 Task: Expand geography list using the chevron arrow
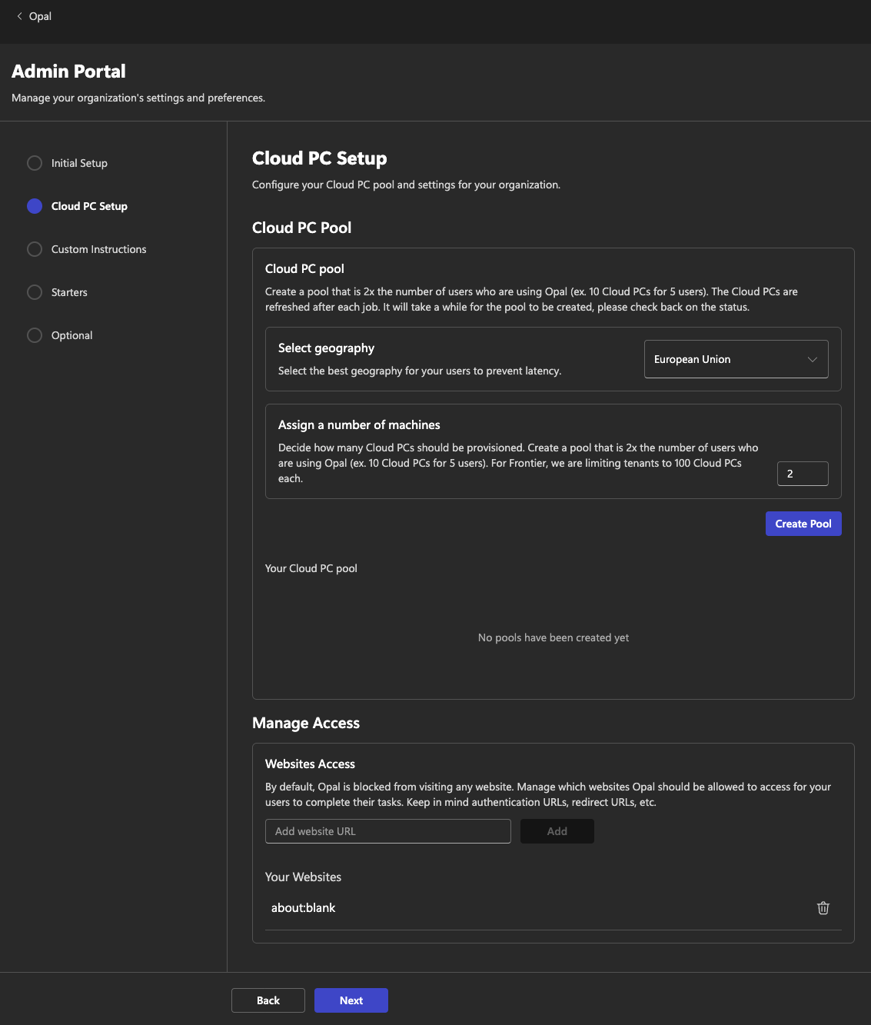(x=812, y=360)
